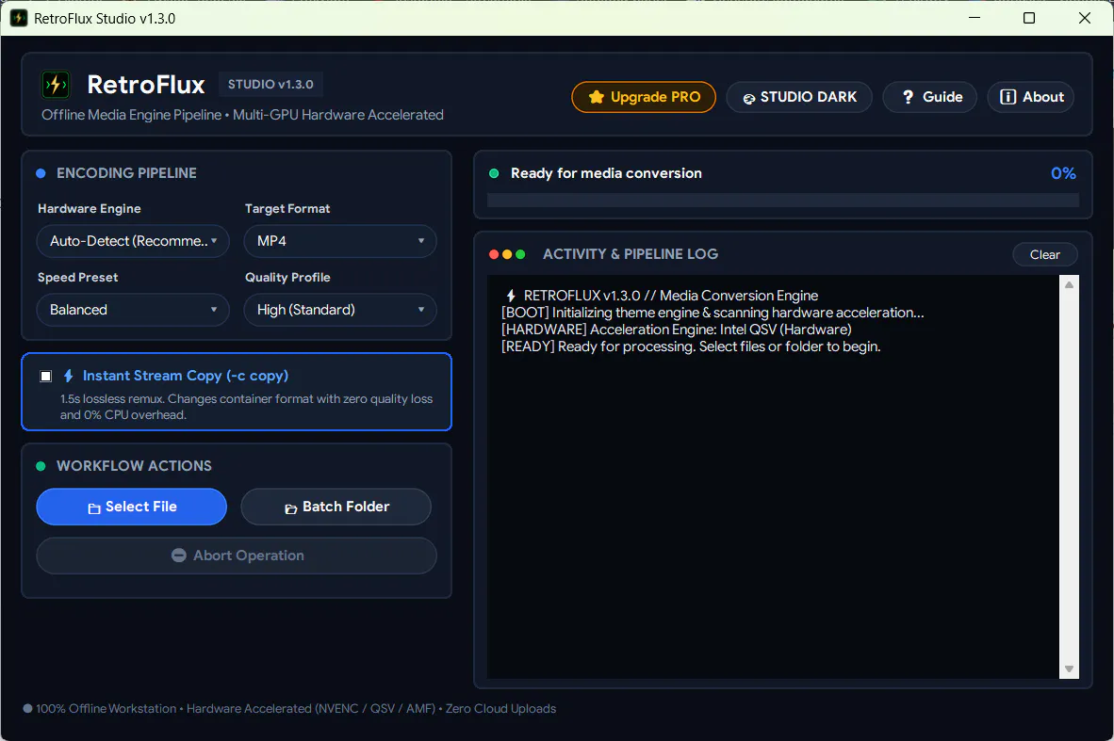
Task: Click the lightning icon in the first log line
Action: point(511,296)
